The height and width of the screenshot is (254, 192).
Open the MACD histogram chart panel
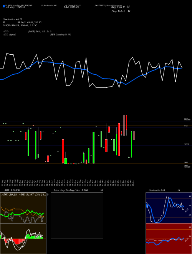pos(23,239)
